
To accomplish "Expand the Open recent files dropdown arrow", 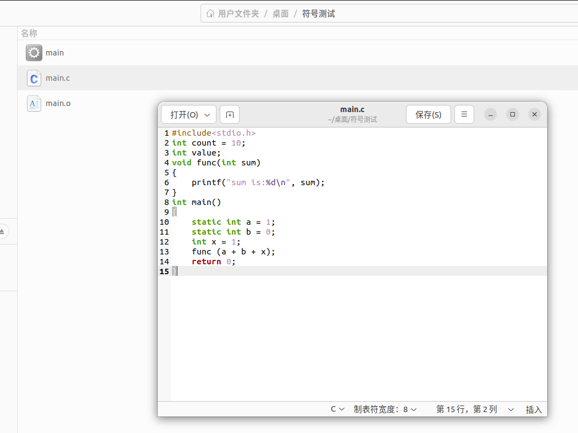I will 207,114.
